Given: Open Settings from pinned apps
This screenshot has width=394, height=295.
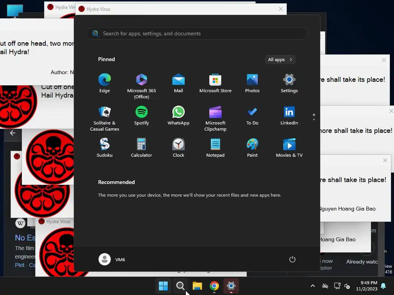Looking at the screenshot, I should tap(289, 83).
